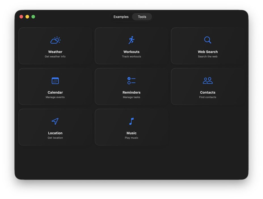This screenshot has width=263, height=199.
Task: Click the Music note icon
Action: pos(131,121)
